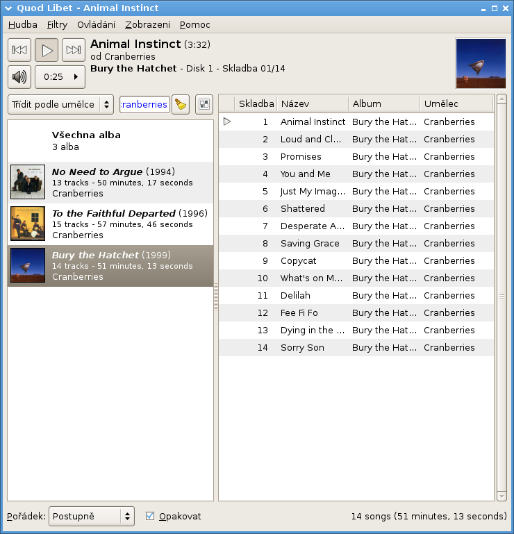514x534 pixels.
Task: Click the now-playing triangle icon in row 1
Action: point(227,122)
